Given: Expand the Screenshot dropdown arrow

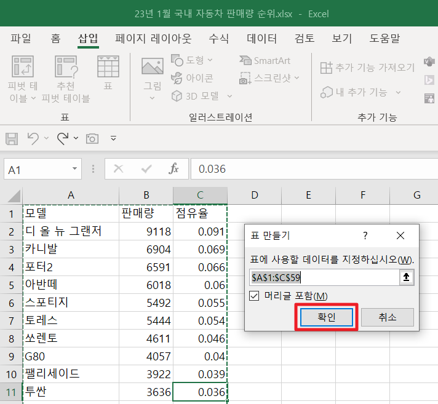Looking at the screenshot, I should pos(297,77).
